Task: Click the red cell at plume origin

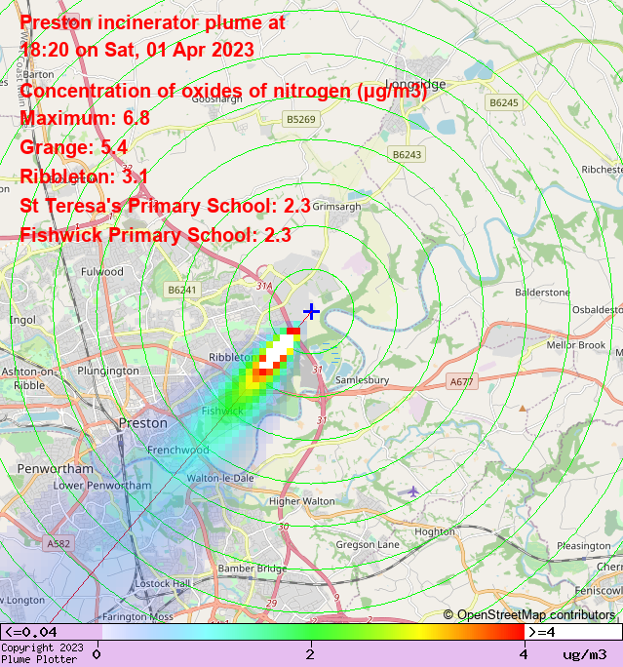Action: point(293,331)
